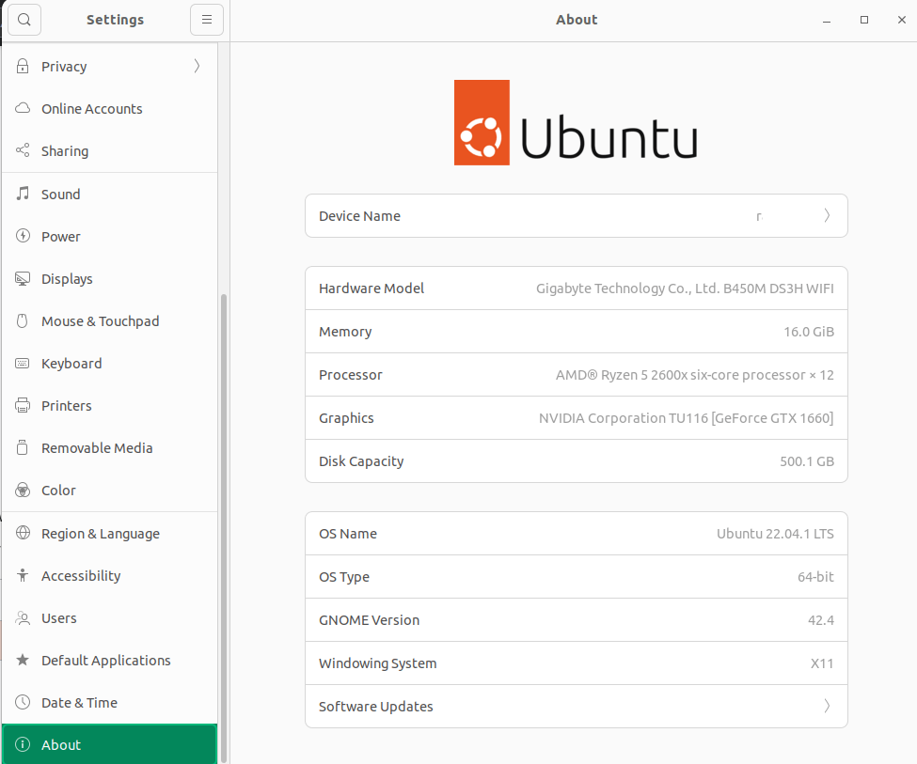The height and width of the screenshot is (764, 917).
Task: Open Keyboard settings via its icon
Action: [22, 363]
